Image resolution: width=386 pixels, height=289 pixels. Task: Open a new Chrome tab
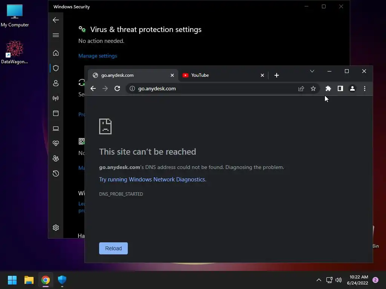click(277, 75)
